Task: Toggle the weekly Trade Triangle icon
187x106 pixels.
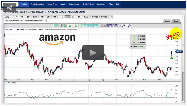Action: [70, 25]
